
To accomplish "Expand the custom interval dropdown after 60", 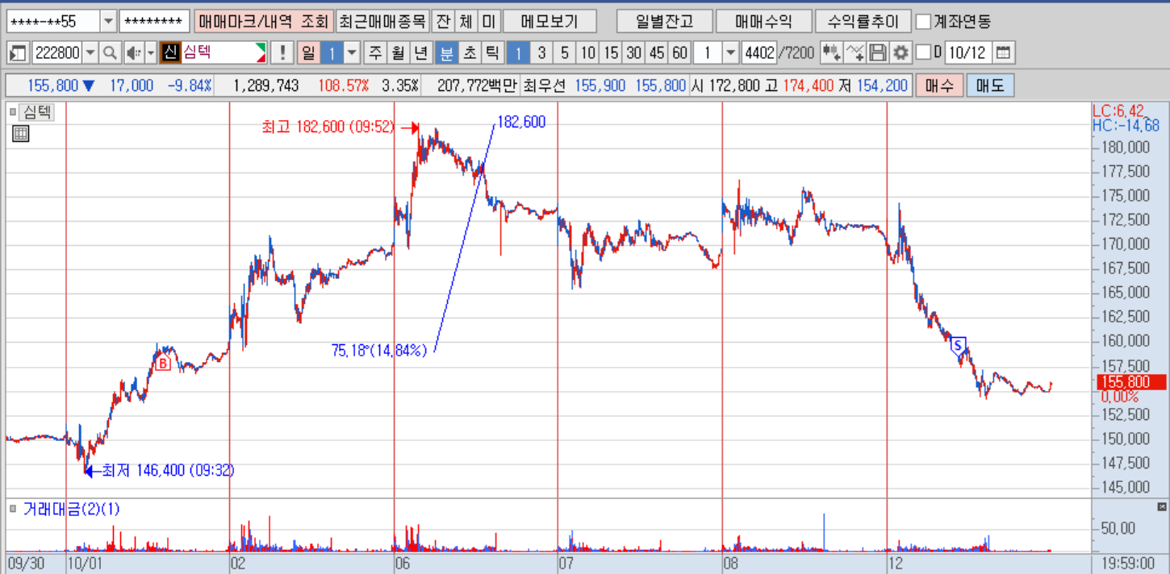I will (731, 53).
